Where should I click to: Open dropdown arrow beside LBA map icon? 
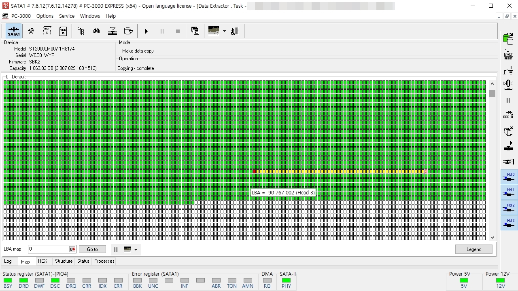click(136, 249)
